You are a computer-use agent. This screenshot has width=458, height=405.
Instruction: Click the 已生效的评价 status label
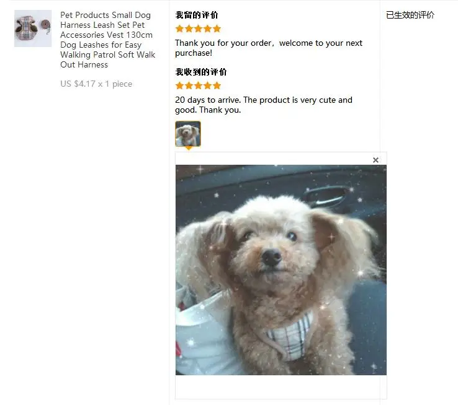(410, 15)
